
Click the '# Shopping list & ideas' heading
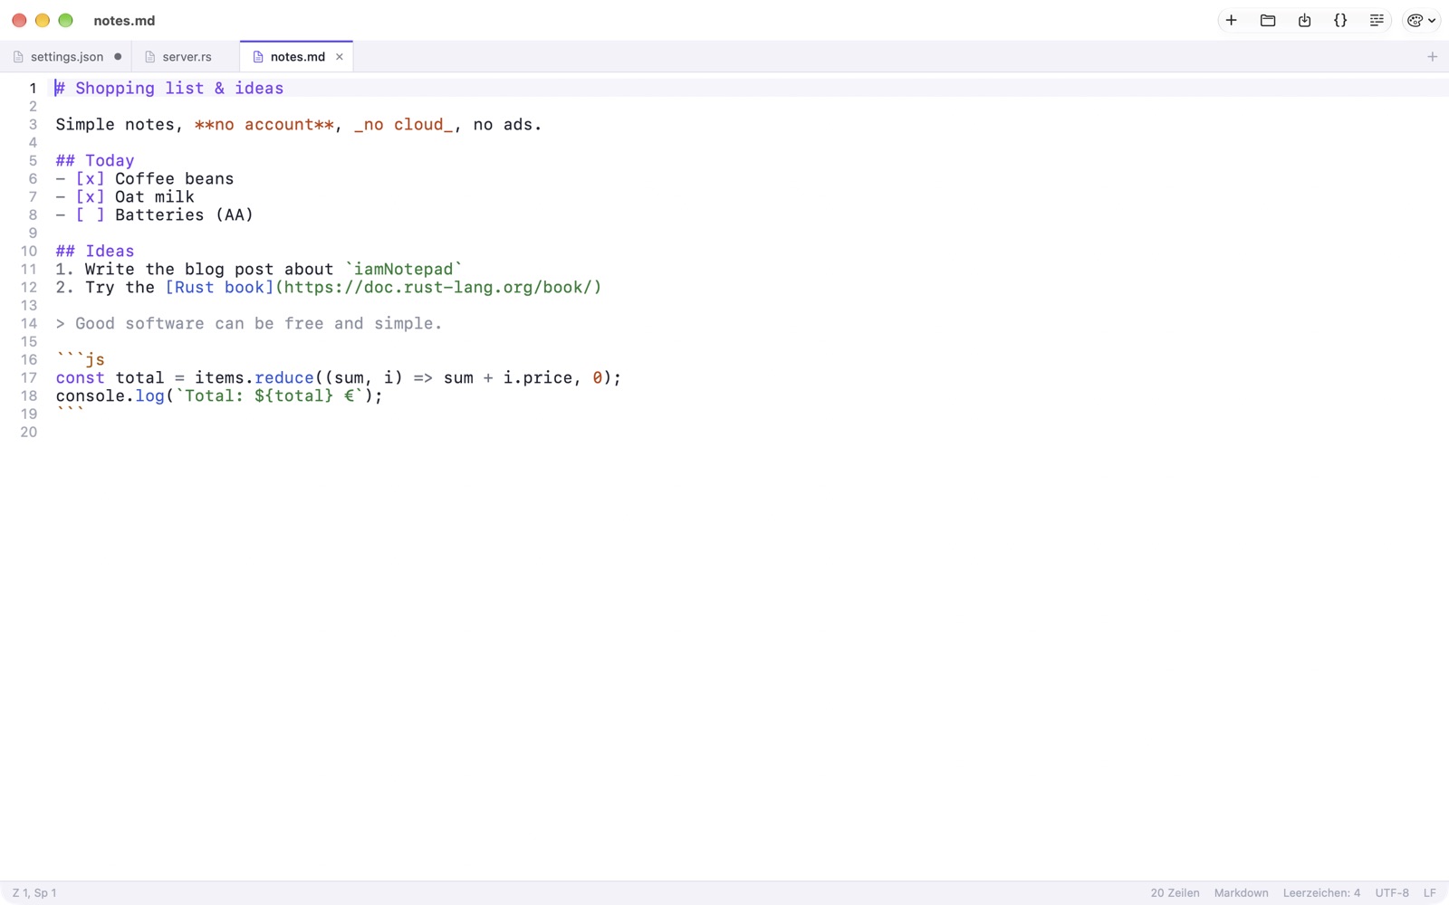[169, 89]
